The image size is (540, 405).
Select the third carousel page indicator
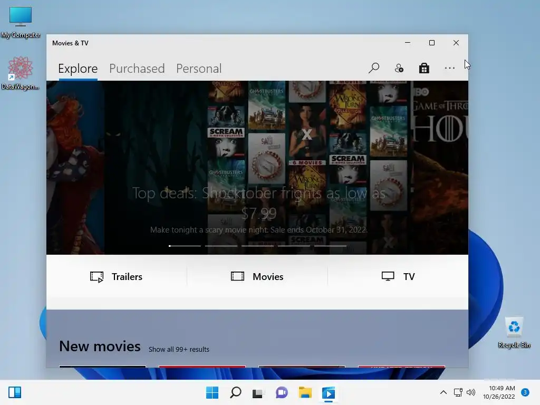point(257,246)
